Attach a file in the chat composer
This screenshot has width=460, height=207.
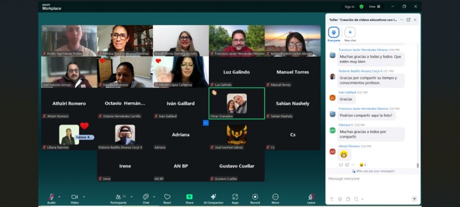pos(348,199)
